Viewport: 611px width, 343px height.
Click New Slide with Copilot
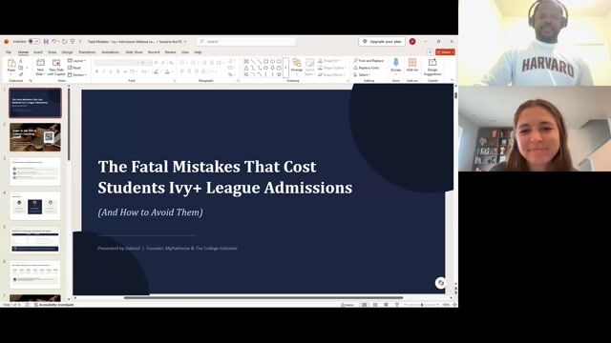[x=56, y=67]
